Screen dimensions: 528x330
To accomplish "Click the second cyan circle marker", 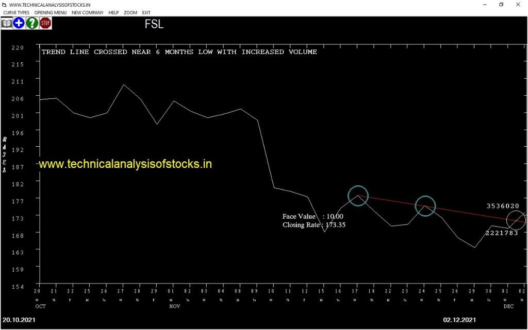I will coord(425,206).
